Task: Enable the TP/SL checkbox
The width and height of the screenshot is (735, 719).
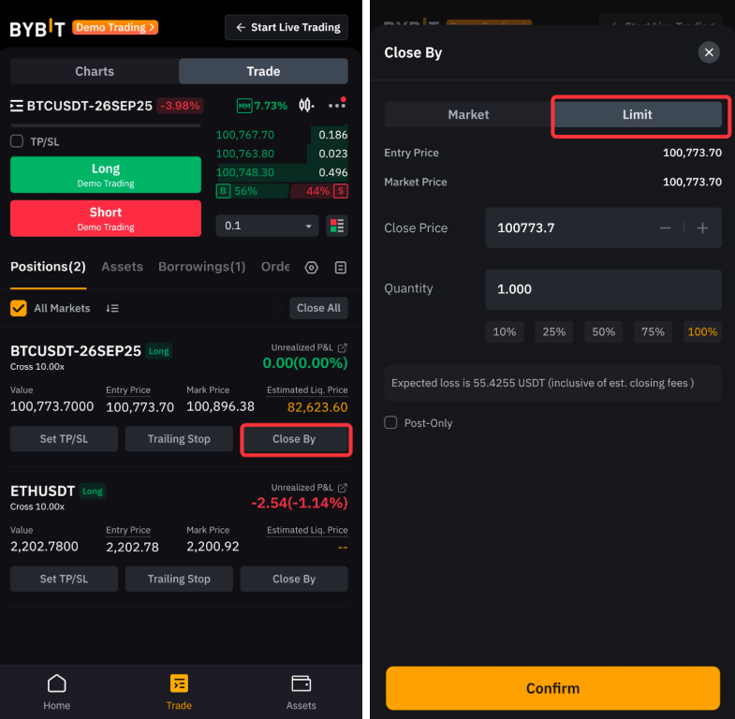Action: pyautogui.click(x=17, y=141)
